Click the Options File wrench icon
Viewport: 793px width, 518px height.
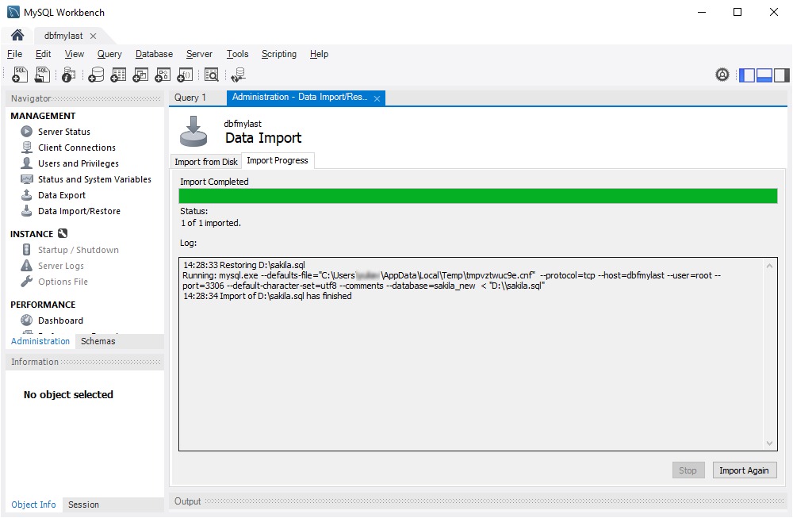26,282
